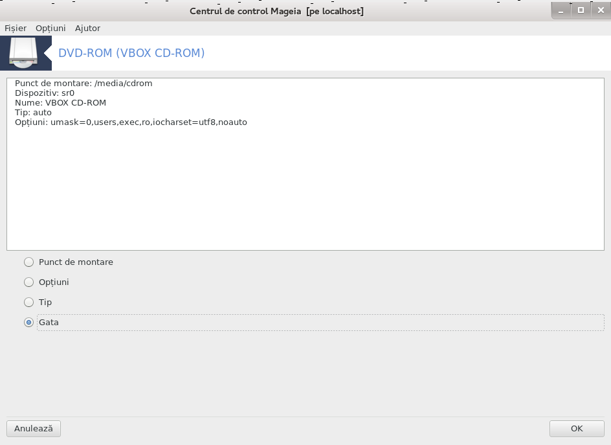Maximize the Mageia control center window
This screenshot has width=611, height=445.
(x=581, y=10)
